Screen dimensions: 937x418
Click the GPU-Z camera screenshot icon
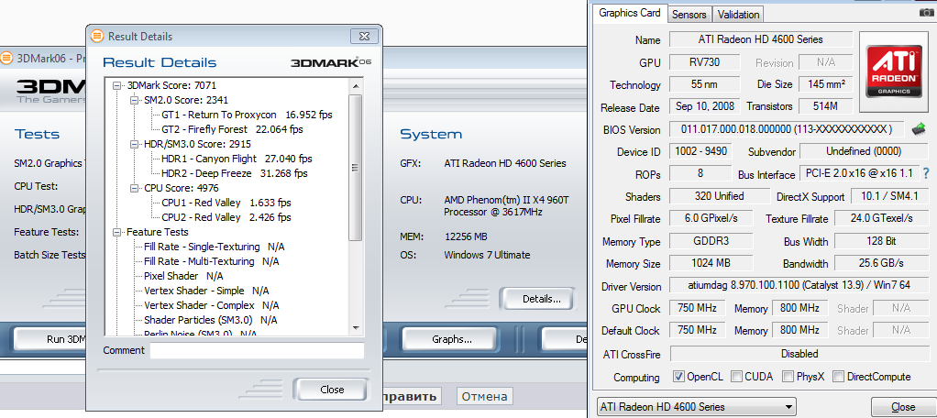[x=925, y=13]
